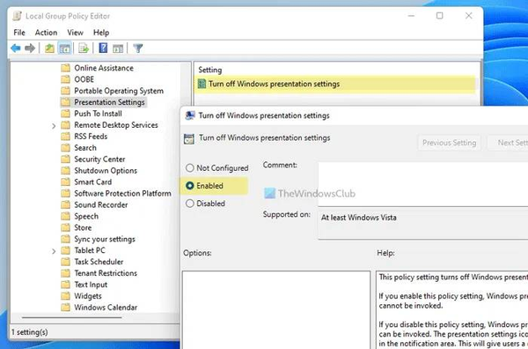
Task: Click the Previous Setting button
Action: pyautogui.click(x=449, y=143)
